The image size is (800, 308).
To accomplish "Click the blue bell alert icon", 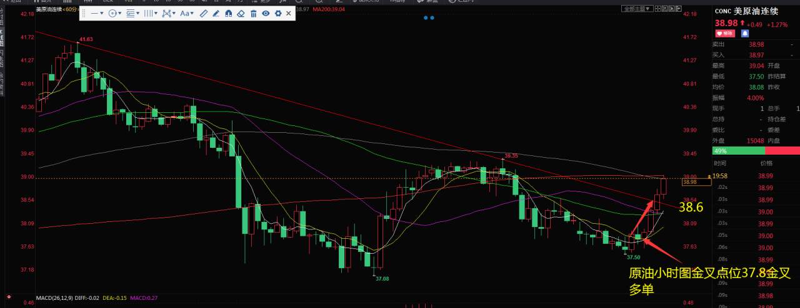I will pos(745,34).
